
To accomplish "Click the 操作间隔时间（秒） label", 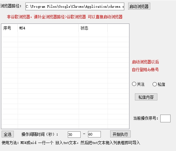I will tap(40, 134).
